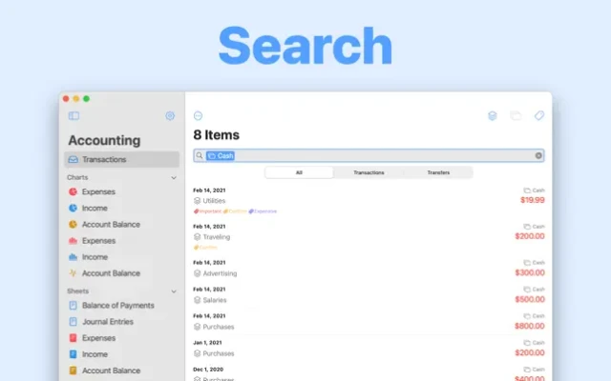The image size is (611, 381).
Task: Click the Cash token in search field
Action: [221, 155]
